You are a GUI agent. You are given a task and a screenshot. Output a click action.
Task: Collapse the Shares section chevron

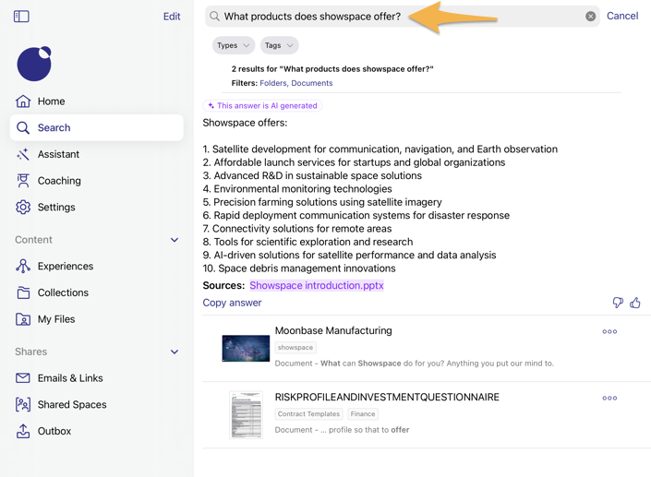pyautogui.click(x=175, y=352)
